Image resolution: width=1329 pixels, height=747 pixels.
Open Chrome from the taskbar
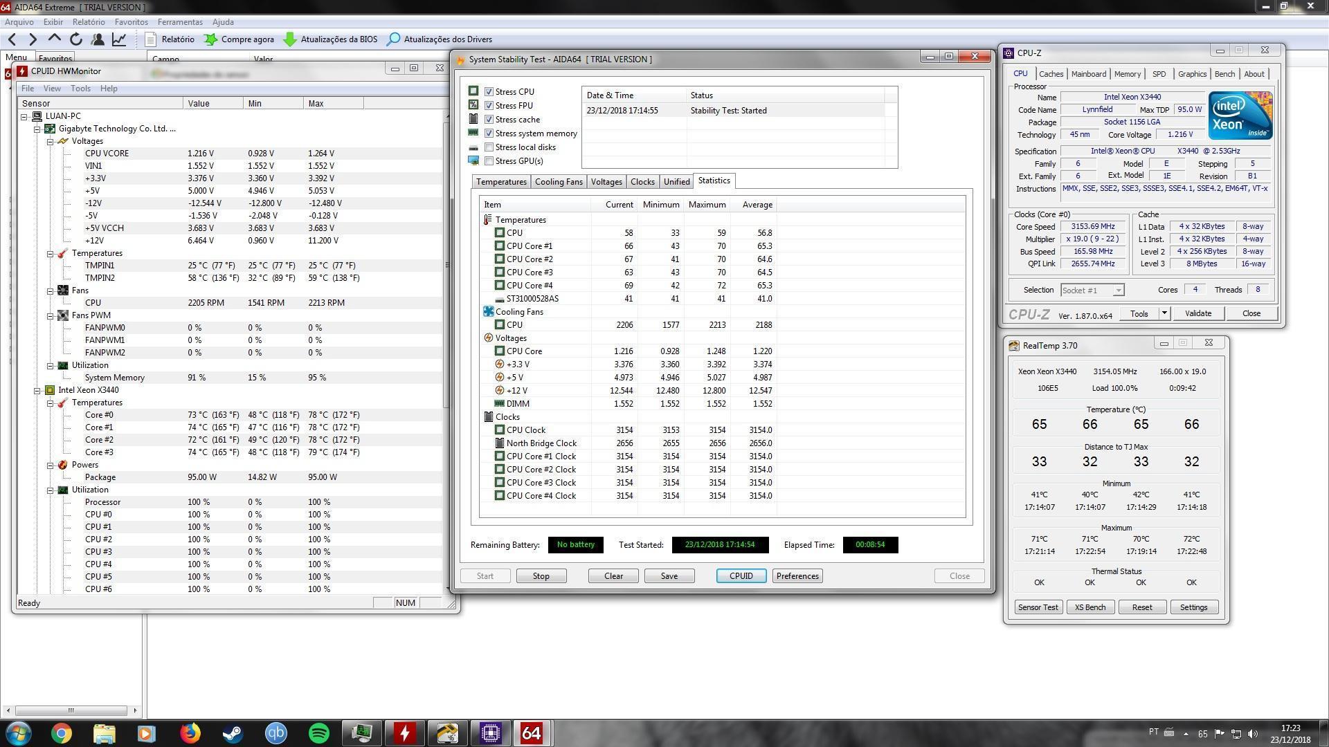click(x=61, y=733)
